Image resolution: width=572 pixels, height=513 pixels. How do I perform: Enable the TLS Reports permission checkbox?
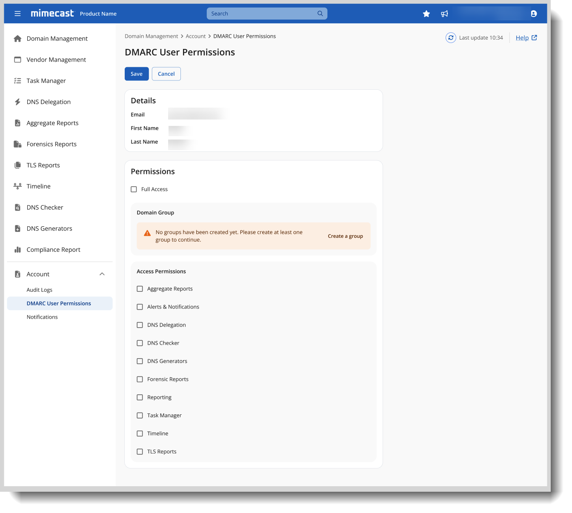(140, 452)
